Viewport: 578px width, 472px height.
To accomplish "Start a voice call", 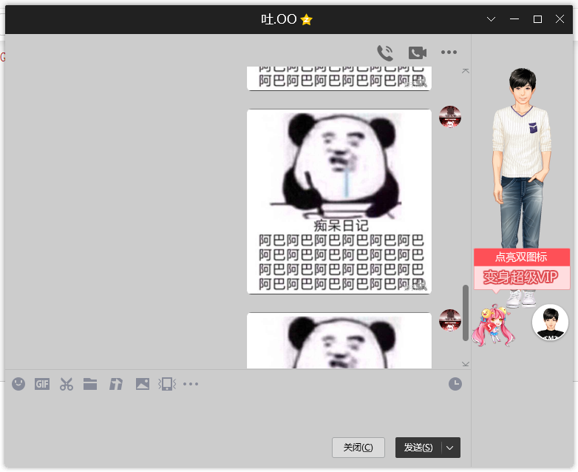I will [385, 53].
